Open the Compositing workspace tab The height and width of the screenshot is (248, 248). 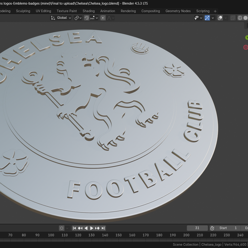(x=150, y=11)
